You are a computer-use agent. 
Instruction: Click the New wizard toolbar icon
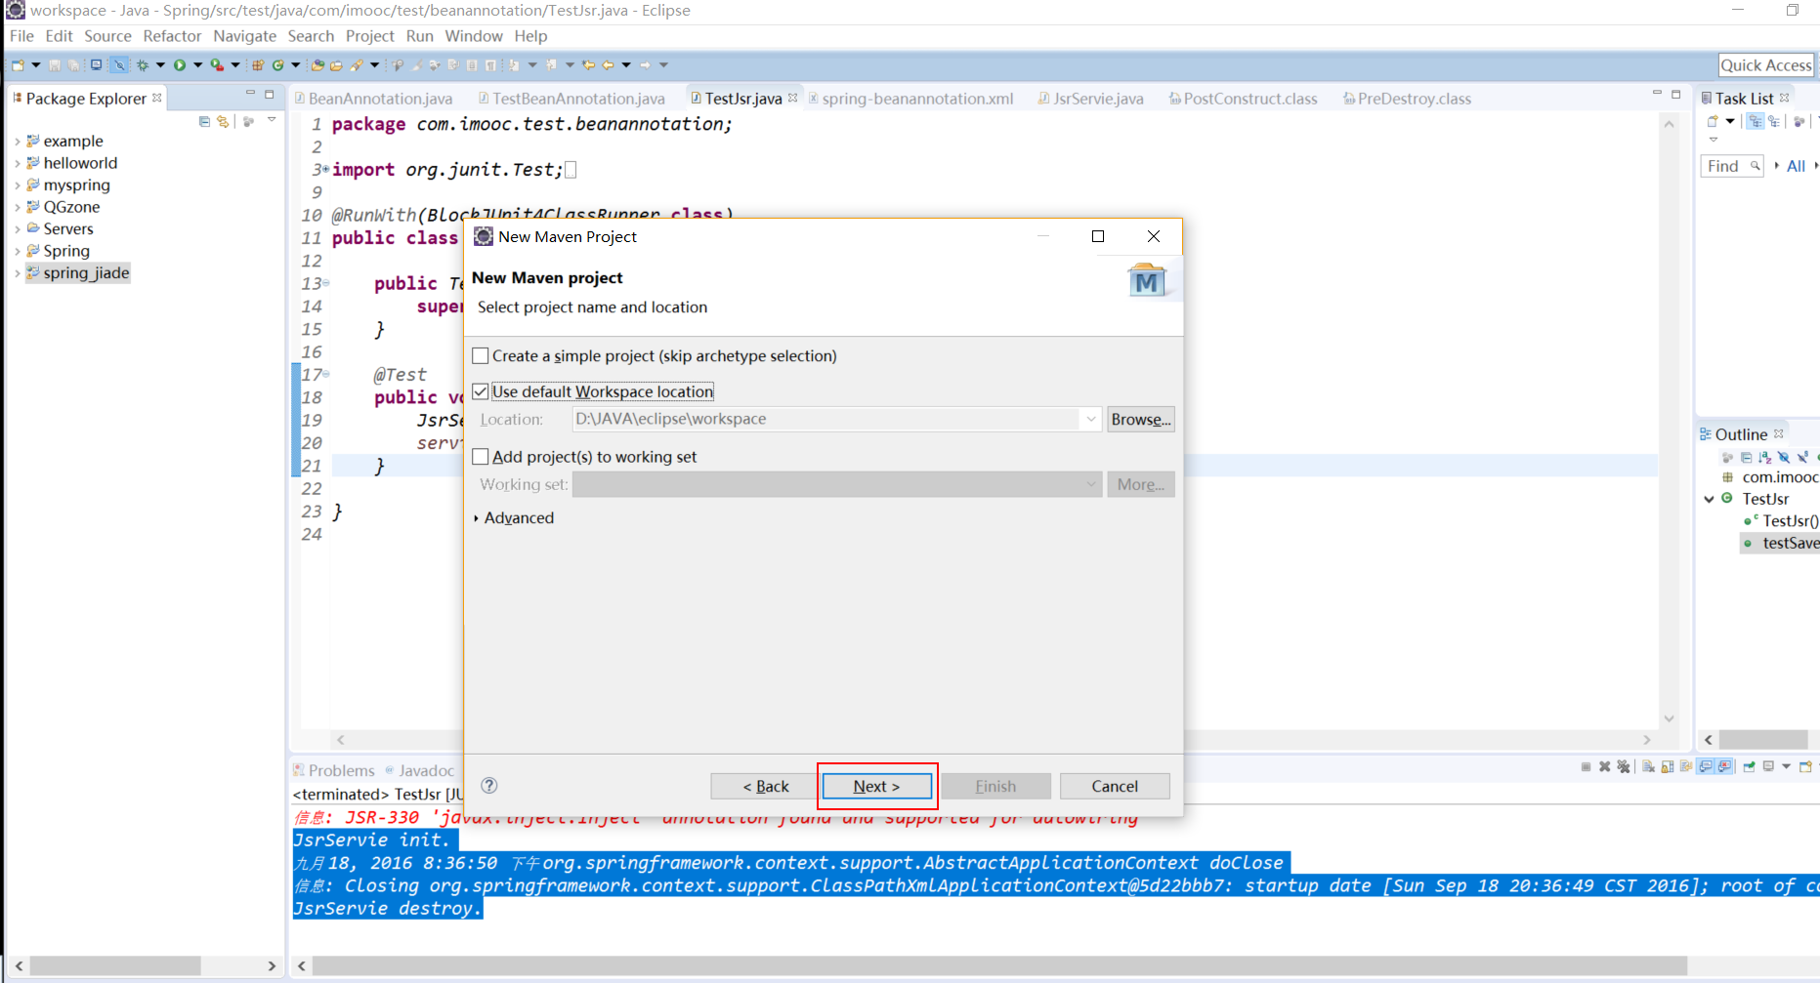point(18,65)
